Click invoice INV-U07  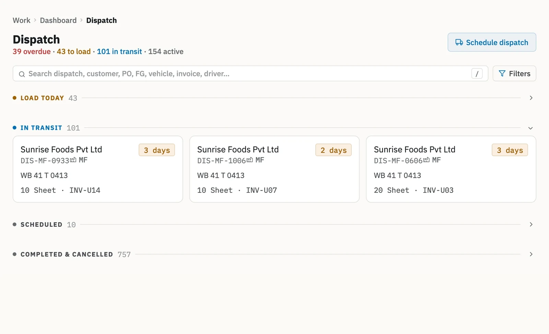coord(261,190)
